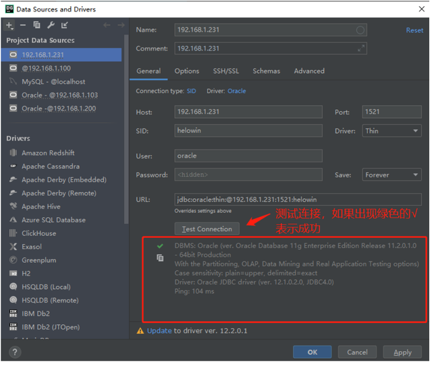Select 192.168.1.231 data source
Screen dimensions: 432x366
pyautogui.click(x=61, y=55)
